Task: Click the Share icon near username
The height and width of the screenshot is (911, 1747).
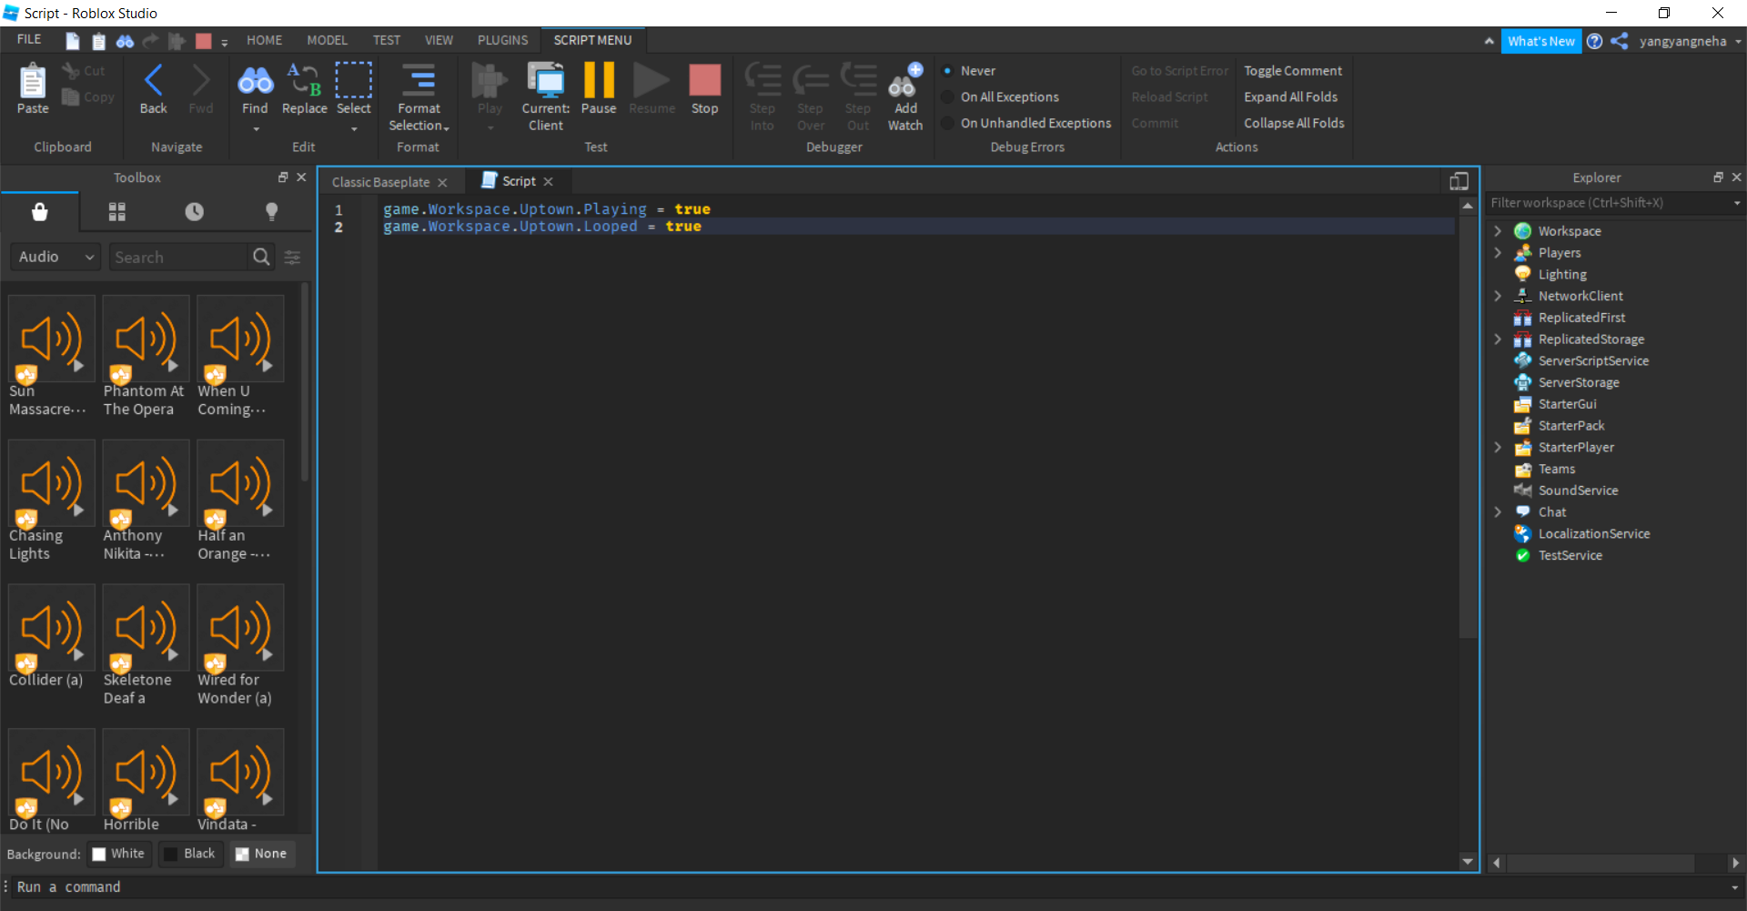Action: (1620, 41)
